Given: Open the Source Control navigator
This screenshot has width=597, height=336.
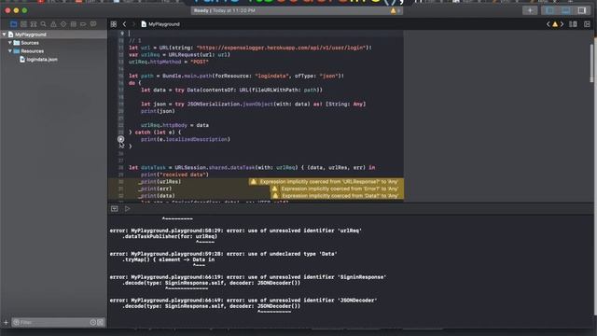Looking at the screenshot, I should [x=23, y=24].
